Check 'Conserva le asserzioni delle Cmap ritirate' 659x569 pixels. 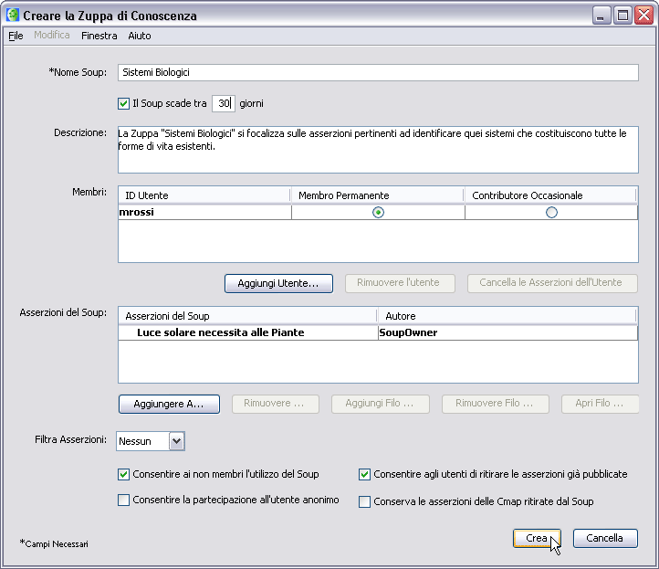[x=365, y=501]
